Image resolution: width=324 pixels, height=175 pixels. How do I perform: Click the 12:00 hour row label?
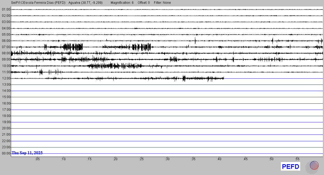point(6,78)
